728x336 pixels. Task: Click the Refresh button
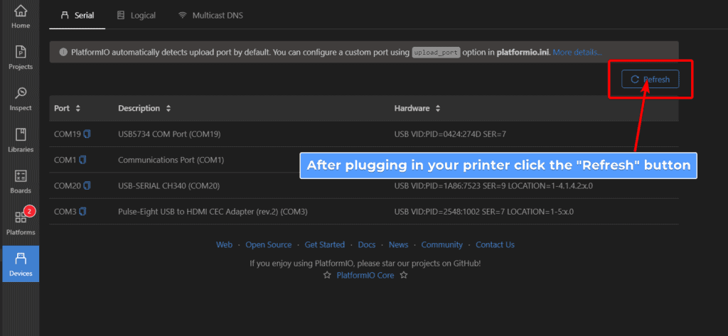coord(650,80)
